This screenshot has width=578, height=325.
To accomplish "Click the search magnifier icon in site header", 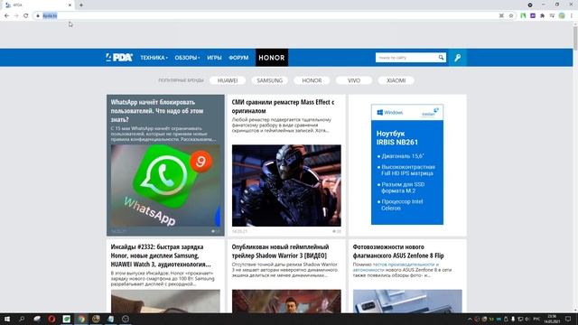I will [x=441, y=58].
